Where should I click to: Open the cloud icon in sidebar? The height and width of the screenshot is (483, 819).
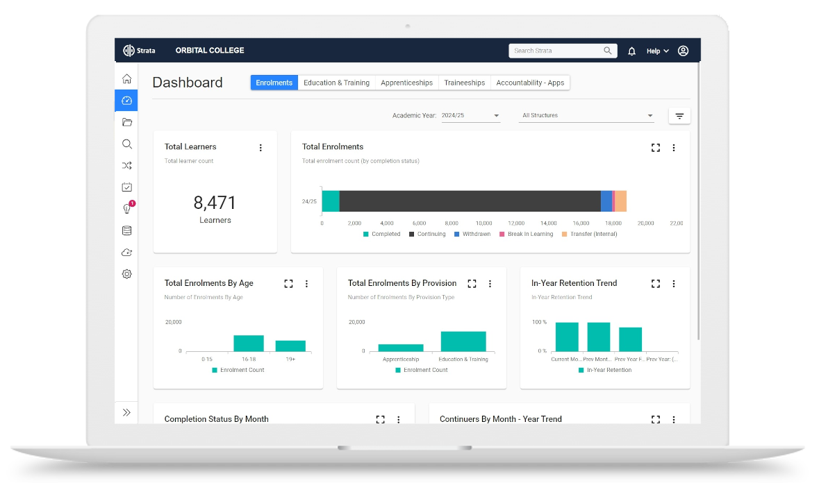coord(126,253)
